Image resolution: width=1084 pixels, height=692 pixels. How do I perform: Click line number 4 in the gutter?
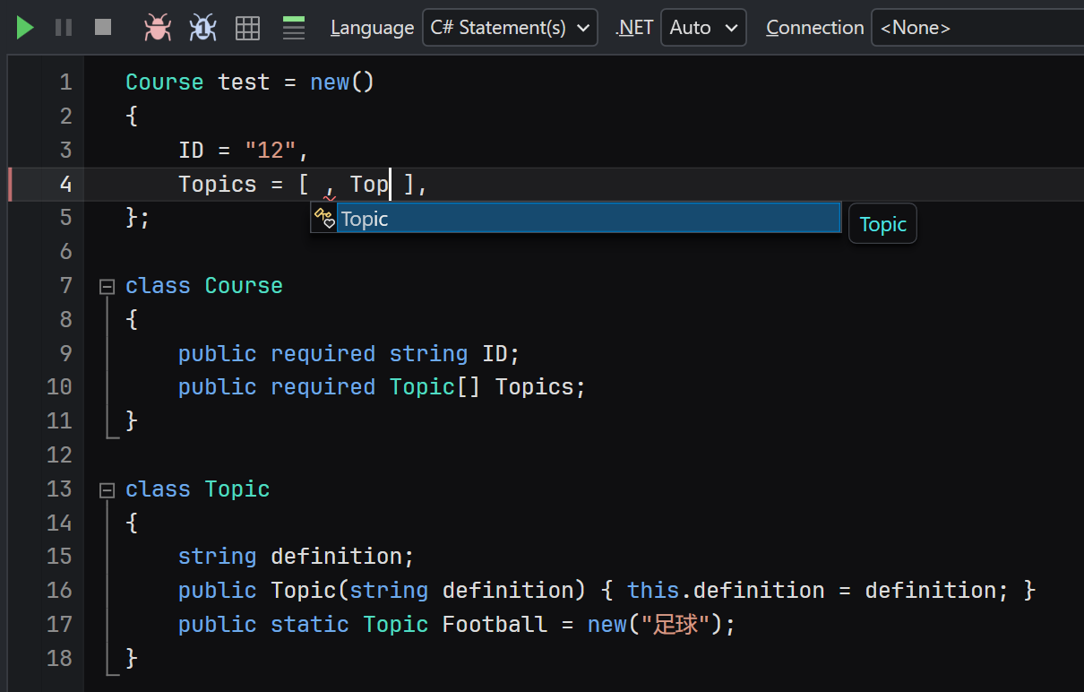click(65, 184)
